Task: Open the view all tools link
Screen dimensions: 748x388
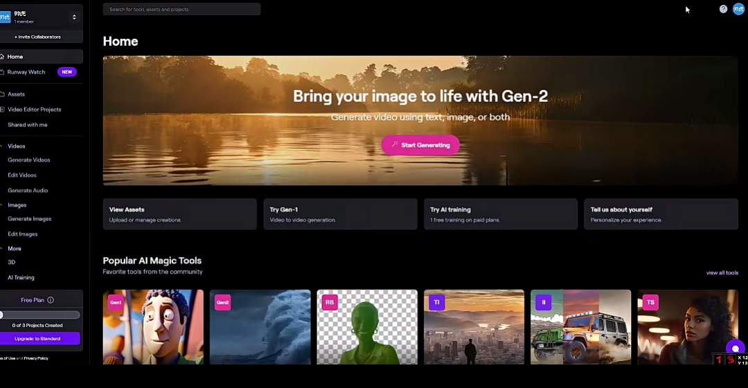Action: (x=722, y=273)
